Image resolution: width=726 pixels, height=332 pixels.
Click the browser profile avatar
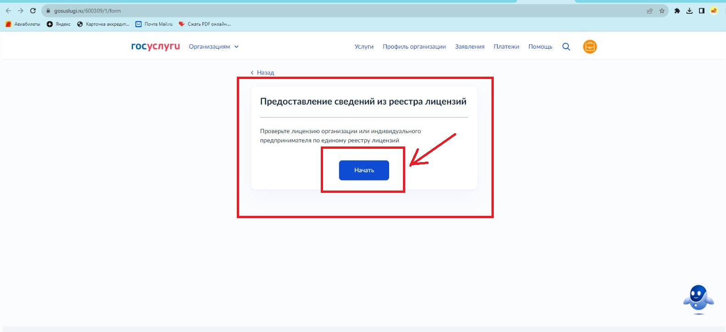click(714, 11)
